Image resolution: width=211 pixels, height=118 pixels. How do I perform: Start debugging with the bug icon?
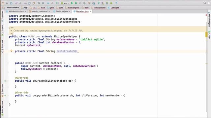point(76,3)
